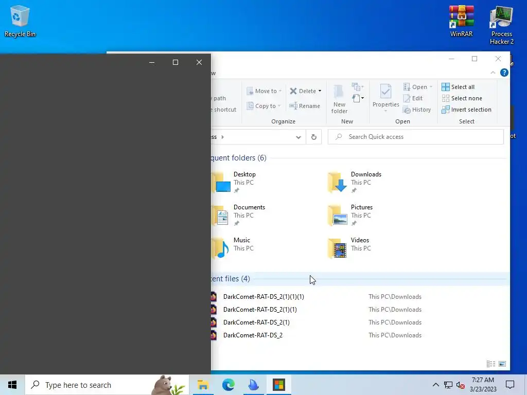Launch Microsoft Edge from the taskbar
This screenshot has height=395, width=527.
pyautogui.click(x=228, y=385)
